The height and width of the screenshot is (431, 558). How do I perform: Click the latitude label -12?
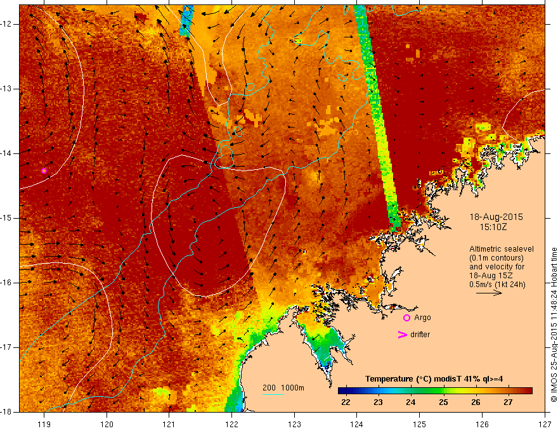pyautogui.click(x=7, y=24)
